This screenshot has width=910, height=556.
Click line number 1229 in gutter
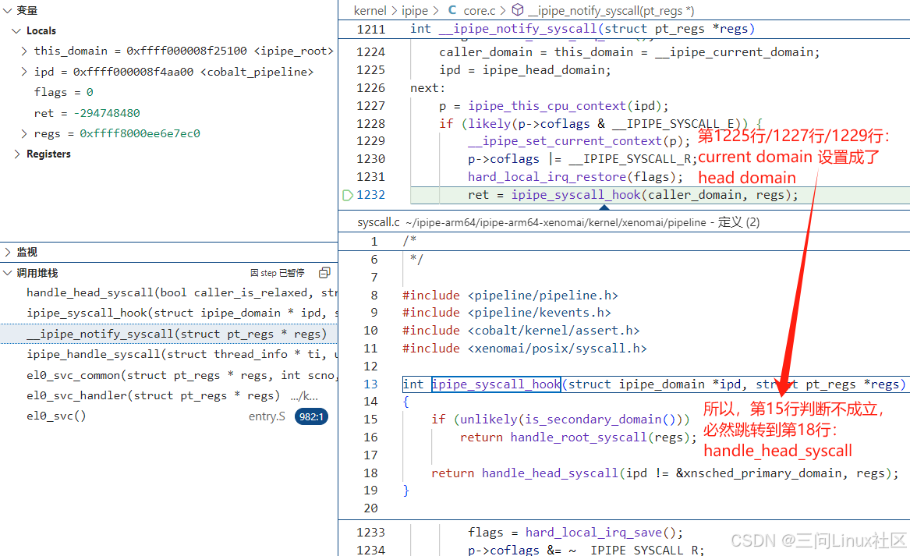point(371,141)
